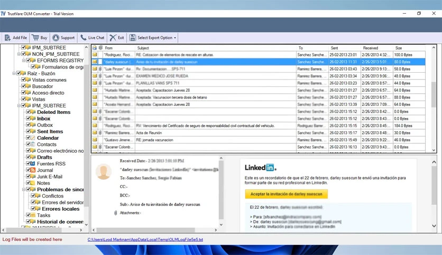Click the save disk icon for export
The height and width of the screenshot is (255, 442).
(133, 37)
